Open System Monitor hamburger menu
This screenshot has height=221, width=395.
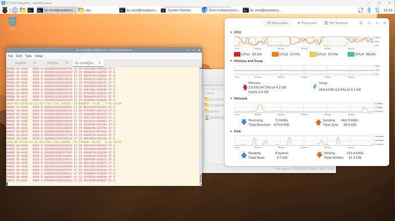(x=361, y=23)
